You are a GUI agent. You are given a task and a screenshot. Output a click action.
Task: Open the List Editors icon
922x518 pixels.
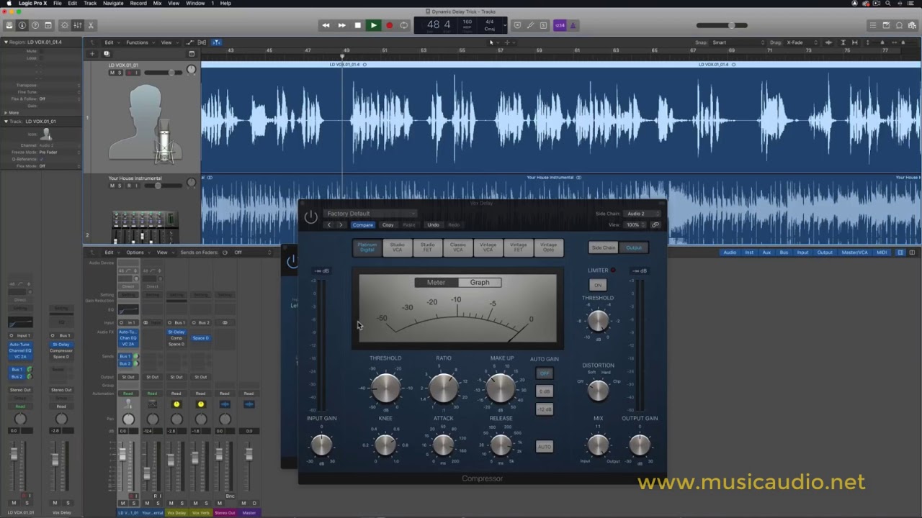click(873, 25)
